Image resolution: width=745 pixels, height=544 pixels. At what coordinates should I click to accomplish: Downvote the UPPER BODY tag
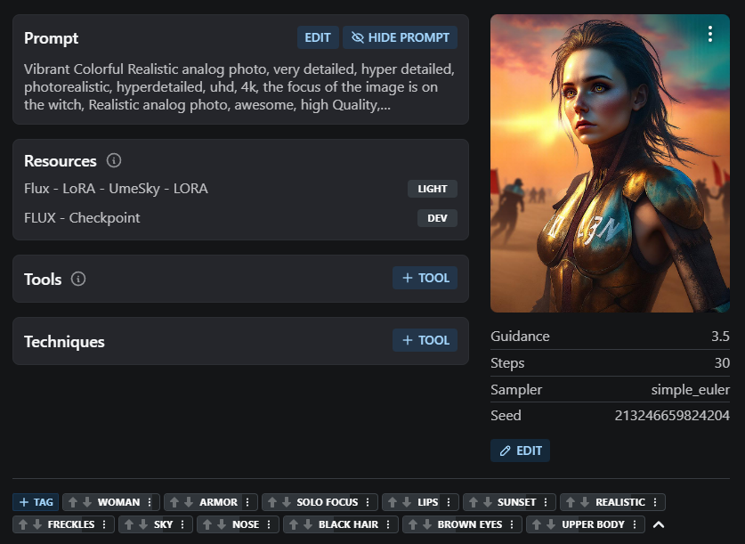pos(551,524)
